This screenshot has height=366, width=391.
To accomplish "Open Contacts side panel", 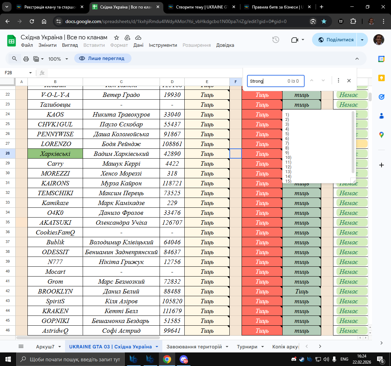I will (x=381, y=116).
